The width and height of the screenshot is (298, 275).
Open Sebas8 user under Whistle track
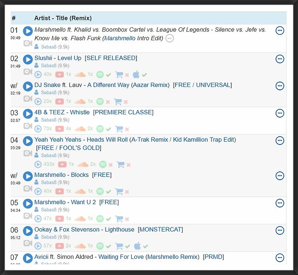click(x=49, y=120)
